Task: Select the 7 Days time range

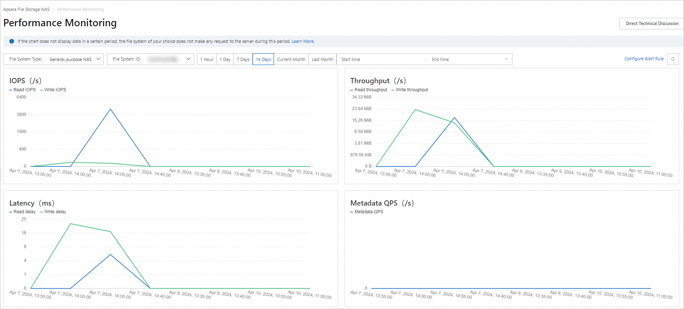Action: pos(243,59)
